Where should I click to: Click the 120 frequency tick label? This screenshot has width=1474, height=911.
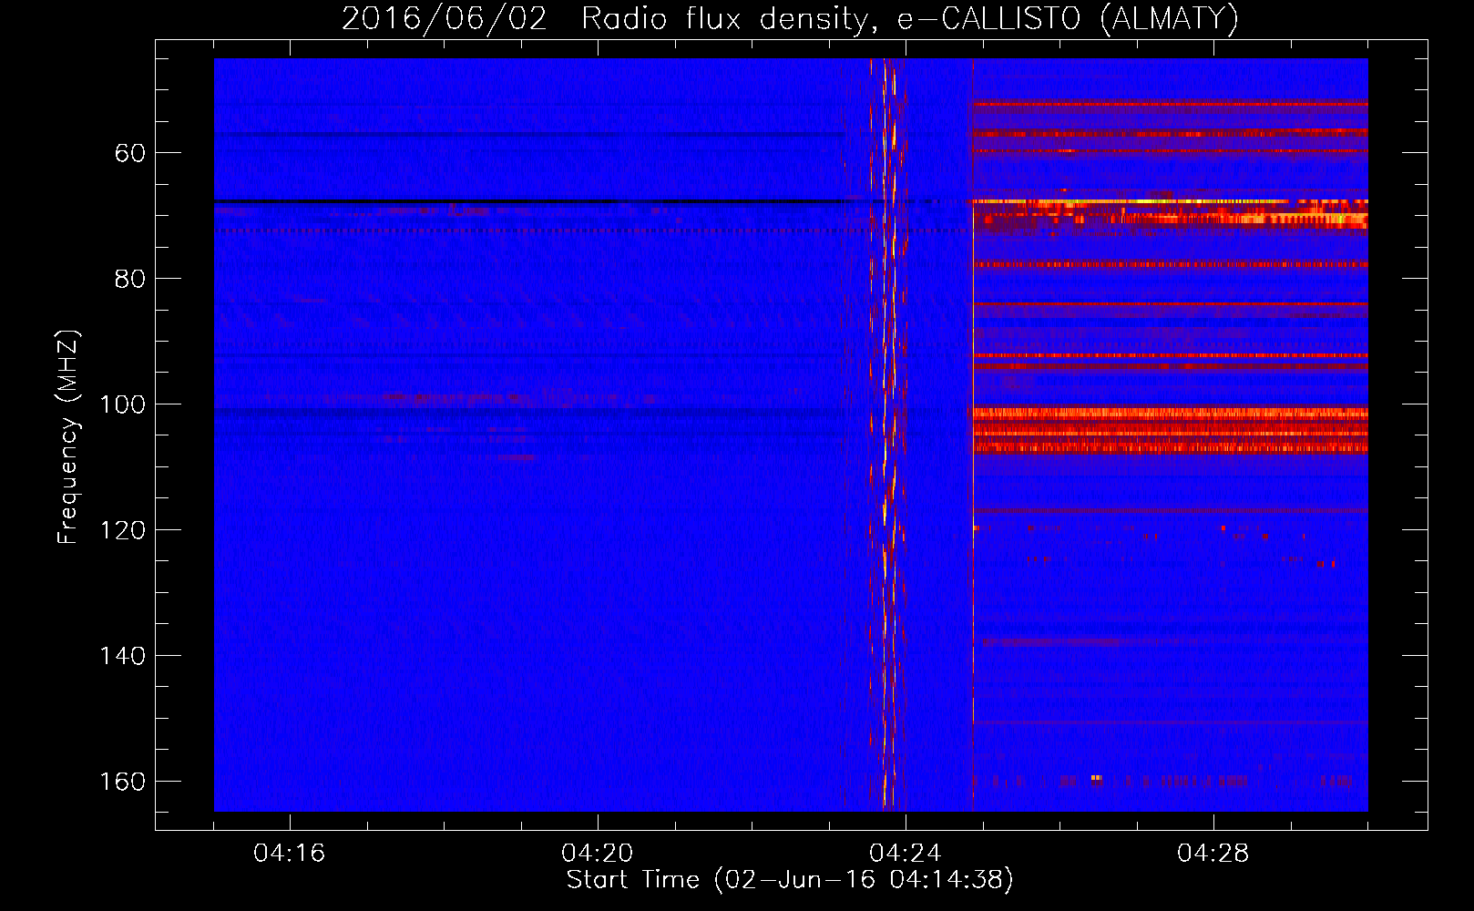(122, 530)
